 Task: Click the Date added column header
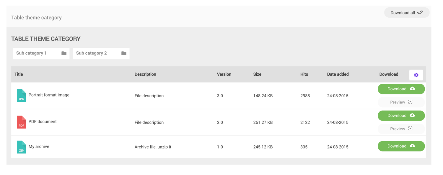[338, 74]
